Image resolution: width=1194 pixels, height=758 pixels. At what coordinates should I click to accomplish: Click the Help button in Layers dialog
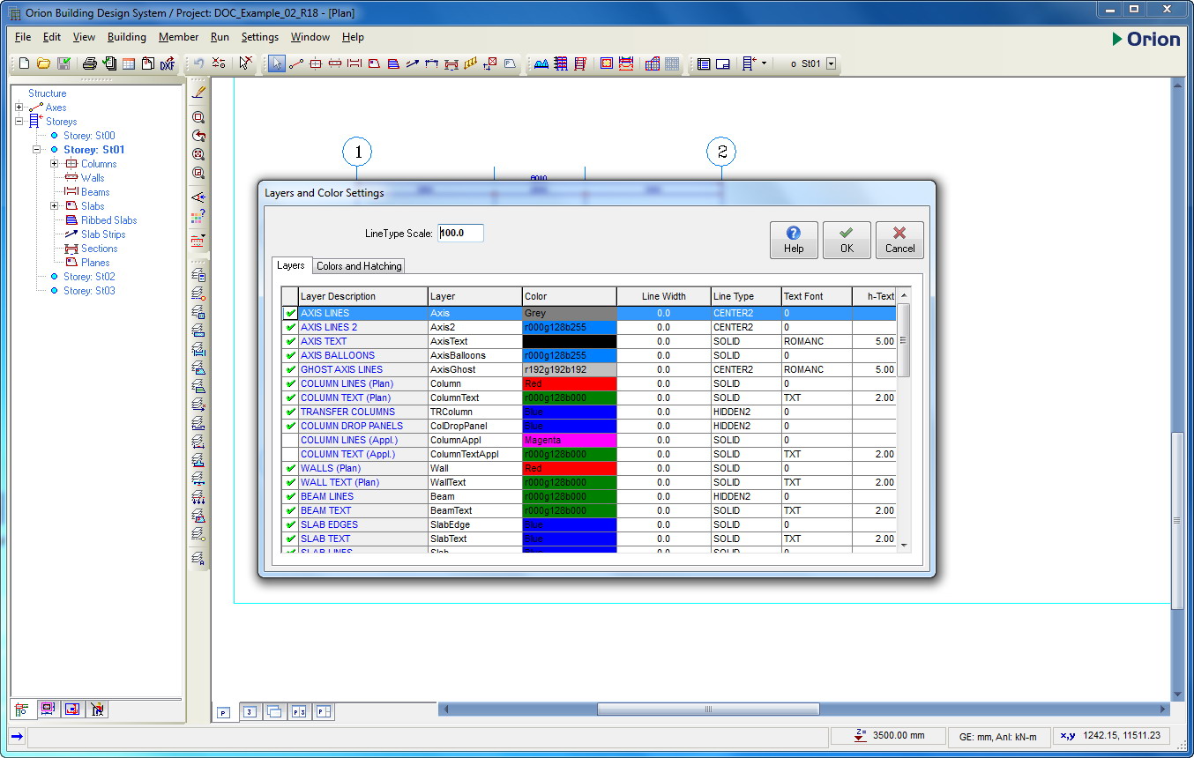[794, 240]
